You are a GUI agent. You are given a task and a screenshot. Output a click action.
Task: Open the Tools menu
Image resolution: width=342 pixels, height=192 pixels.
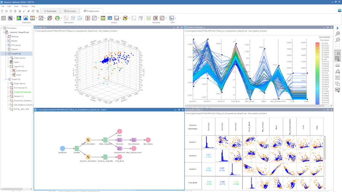click(x=16, y=6)
